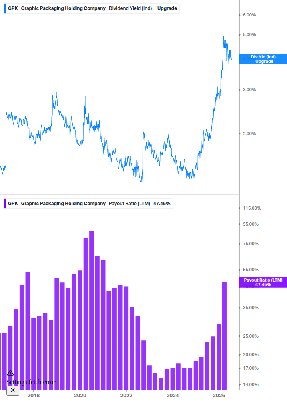Click the 2024 label on time axis
The height and width of the screenshot is (402, 287).
click(x=173, y=396)
